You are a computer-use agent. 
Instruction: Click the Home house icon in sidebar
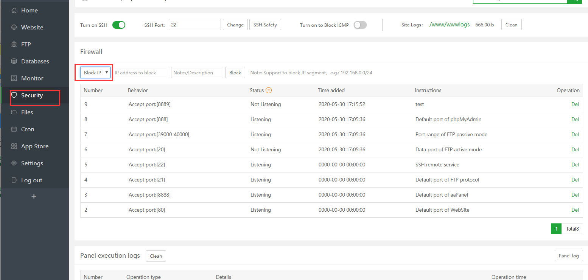[14, 11]
